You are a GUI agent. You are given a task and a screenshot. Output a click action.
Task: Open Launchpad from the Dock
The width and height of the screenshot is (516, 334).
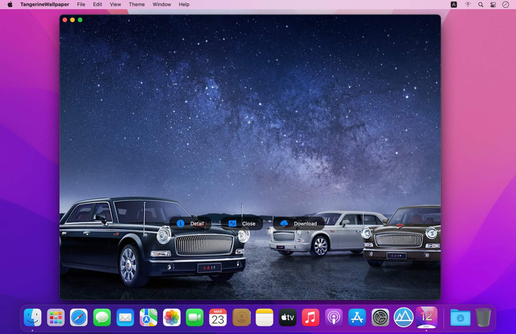55,317
